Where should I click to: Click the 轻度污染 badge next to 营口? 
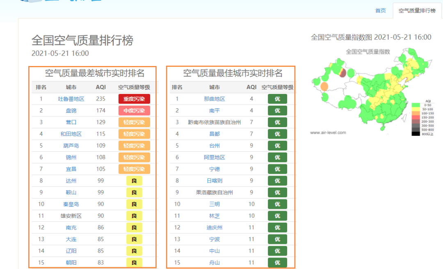click(x=134, y=122)
